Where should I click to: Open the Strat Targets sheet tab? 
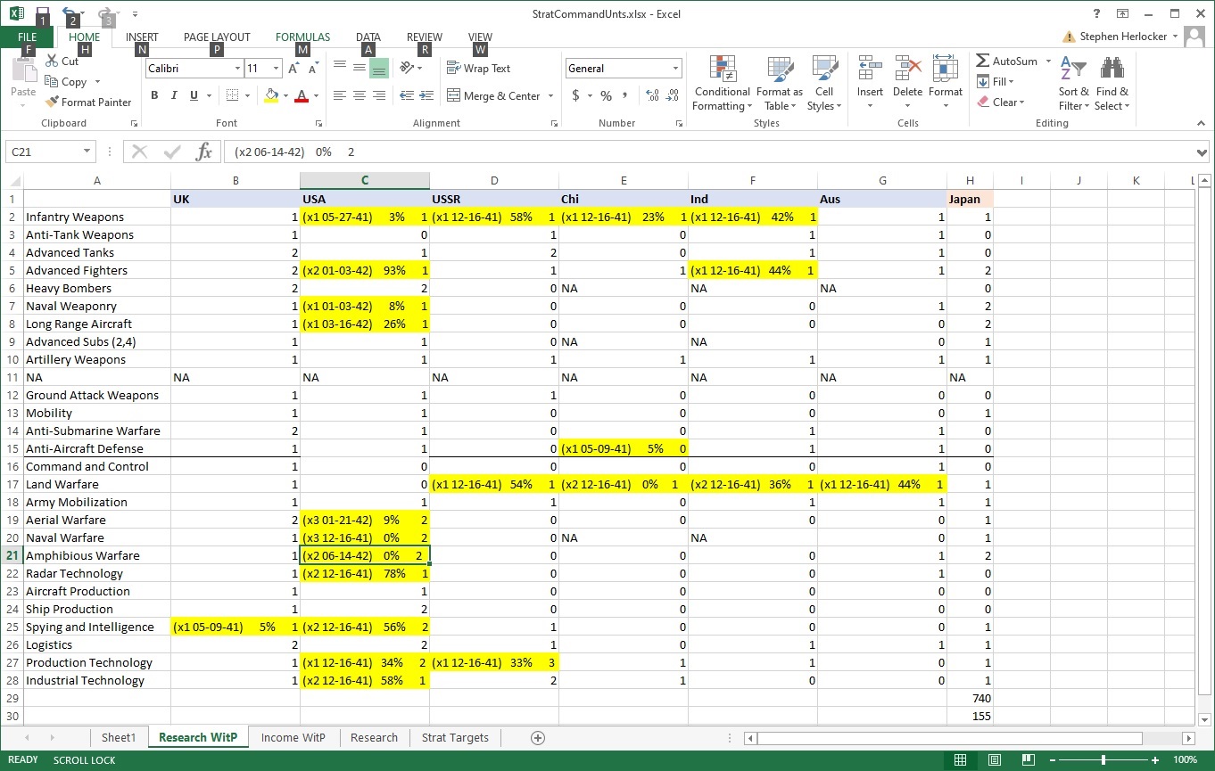[x=455, y=738]
